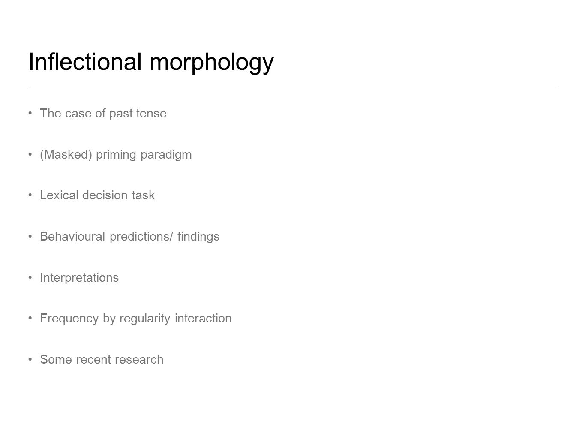Click 'Frequency by regularity interaction' text
Viewport: 585px width, 439px height.
click(x=135, y=319)
